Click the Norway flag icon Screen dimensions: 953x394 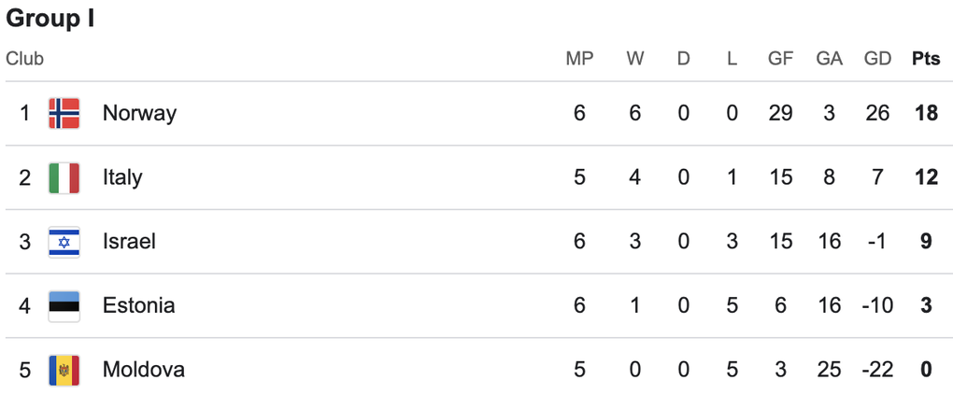[64, 113]
